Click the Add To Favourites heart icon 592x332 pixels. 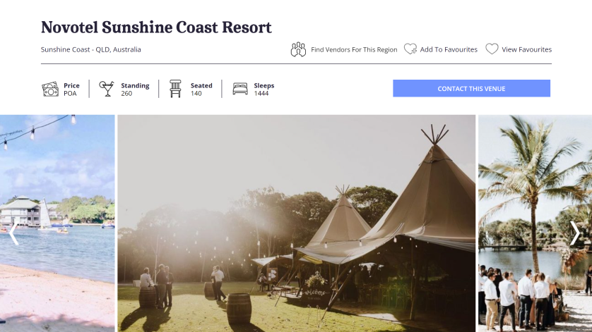point(410,49)
